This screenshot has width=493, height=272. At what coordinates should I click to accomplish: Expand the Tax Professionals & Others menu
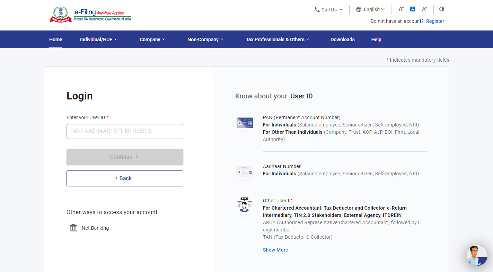tap(277, 40)
